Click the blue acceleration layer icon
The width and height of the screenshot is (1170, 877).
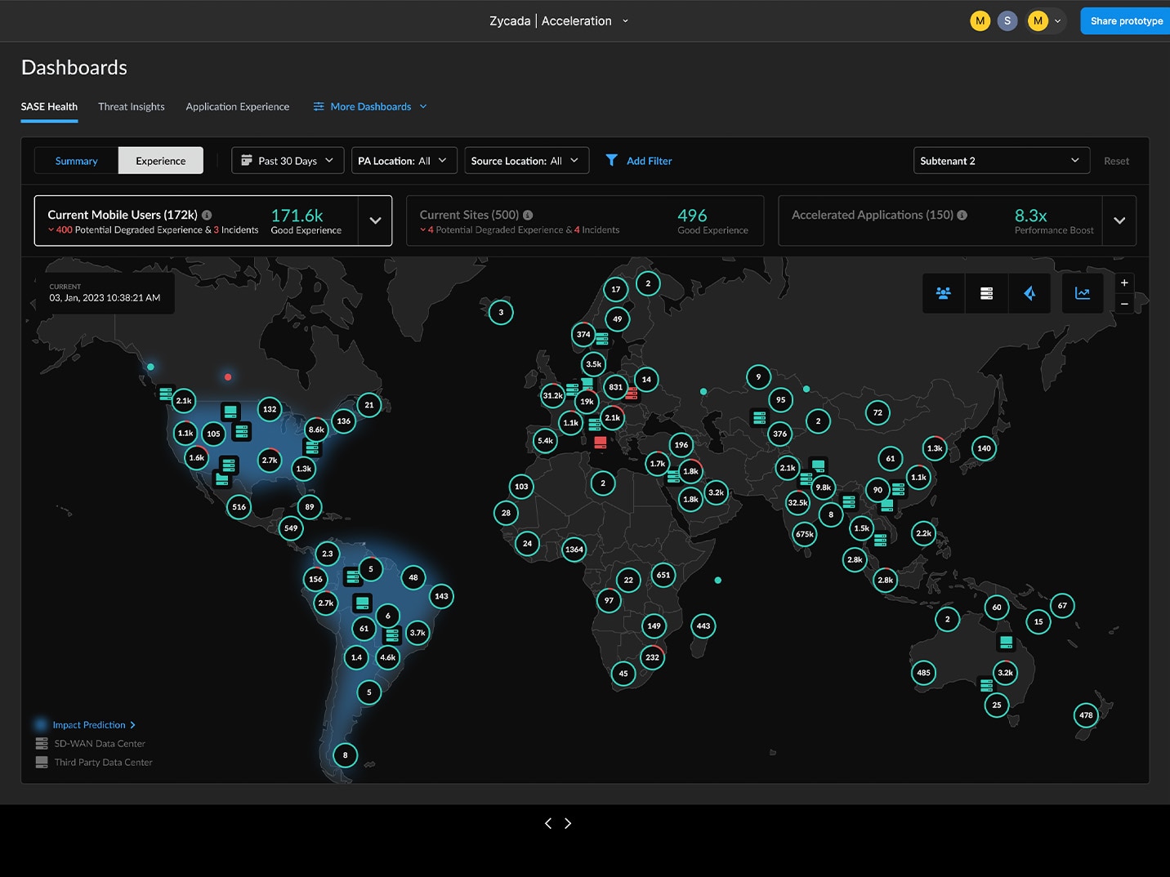pos(1029,293)
